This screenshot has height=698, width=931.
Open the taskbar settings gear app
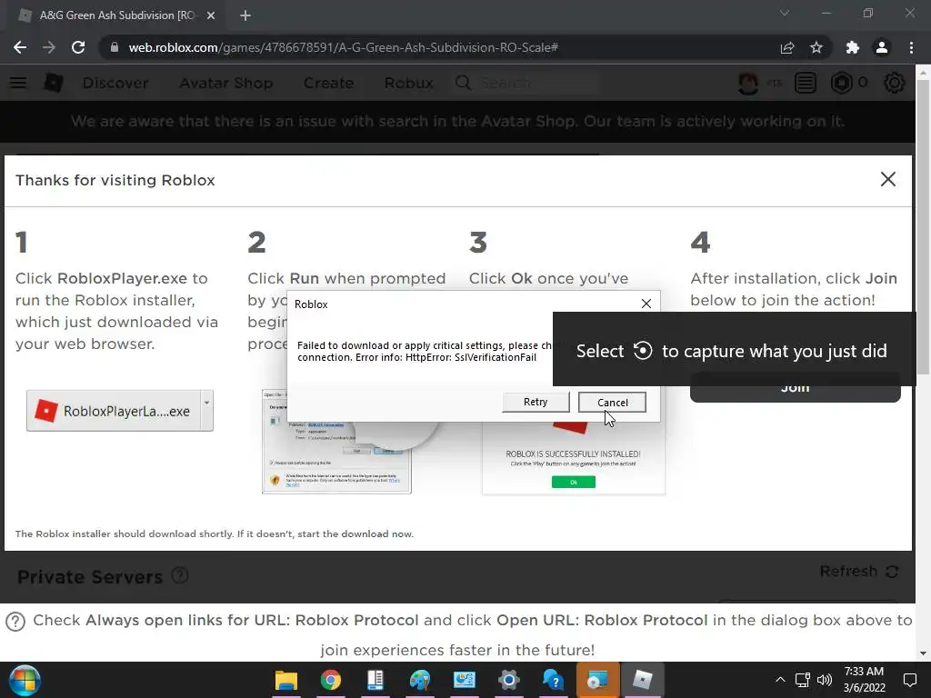point(509,680)
